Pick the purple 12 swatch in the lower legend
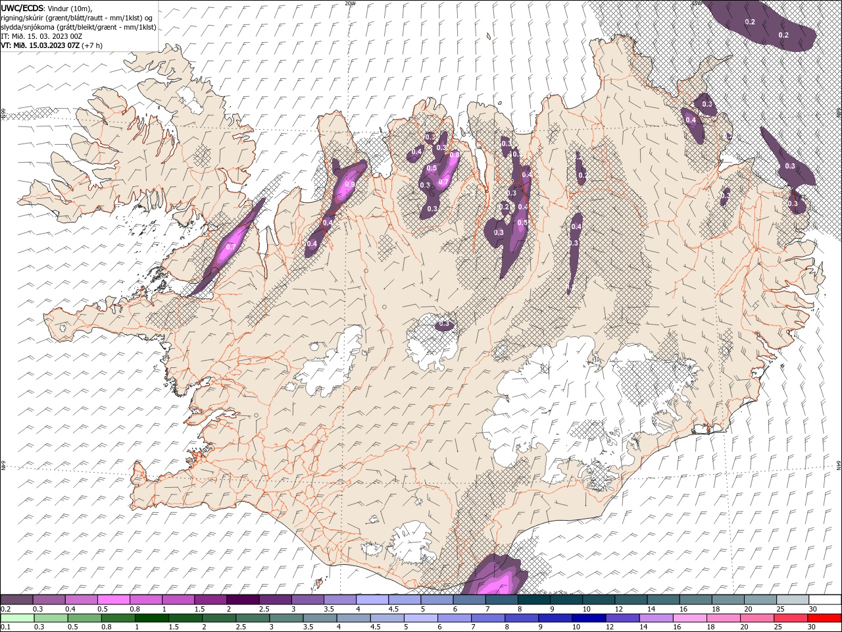The height and width of the screenshot is (632, 842). [x=623, y=618]
